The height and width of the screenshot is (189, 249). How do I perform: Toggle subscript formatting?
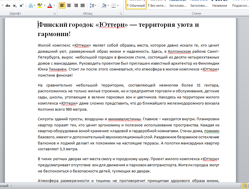click(x=15, y=6)
